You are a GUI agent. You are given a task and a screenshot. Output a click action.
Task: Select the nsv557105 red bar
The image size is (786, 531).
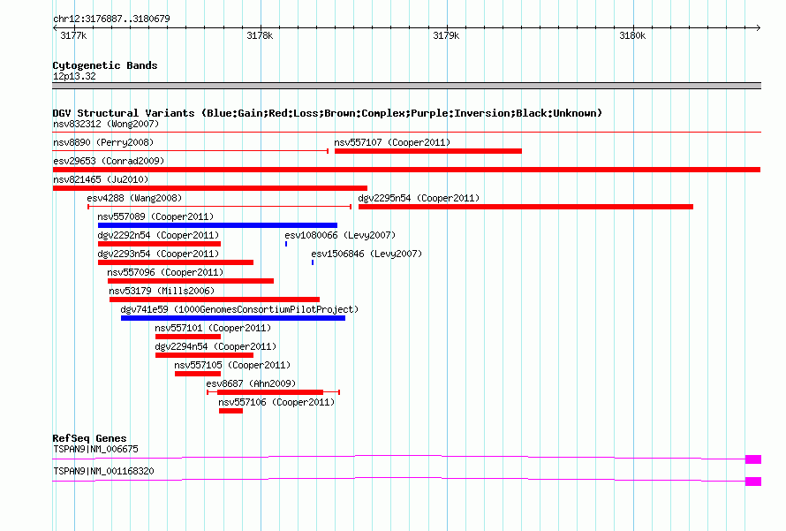click(x=198, y=374)
